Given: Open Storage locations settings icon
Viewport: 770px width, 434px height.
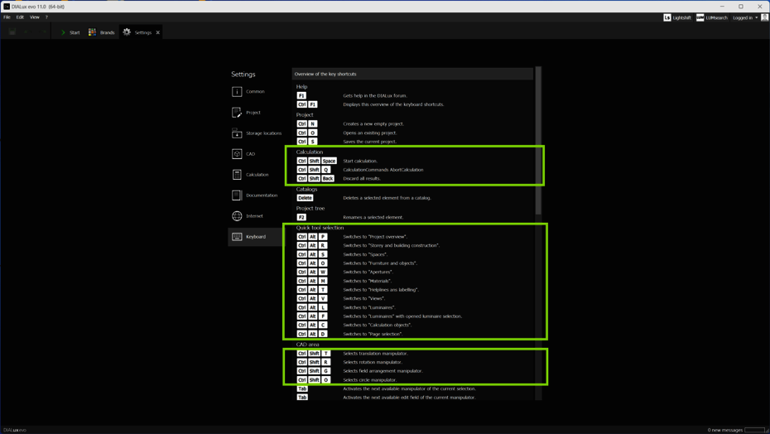Looking at the screenshot, I should (237, 133).
